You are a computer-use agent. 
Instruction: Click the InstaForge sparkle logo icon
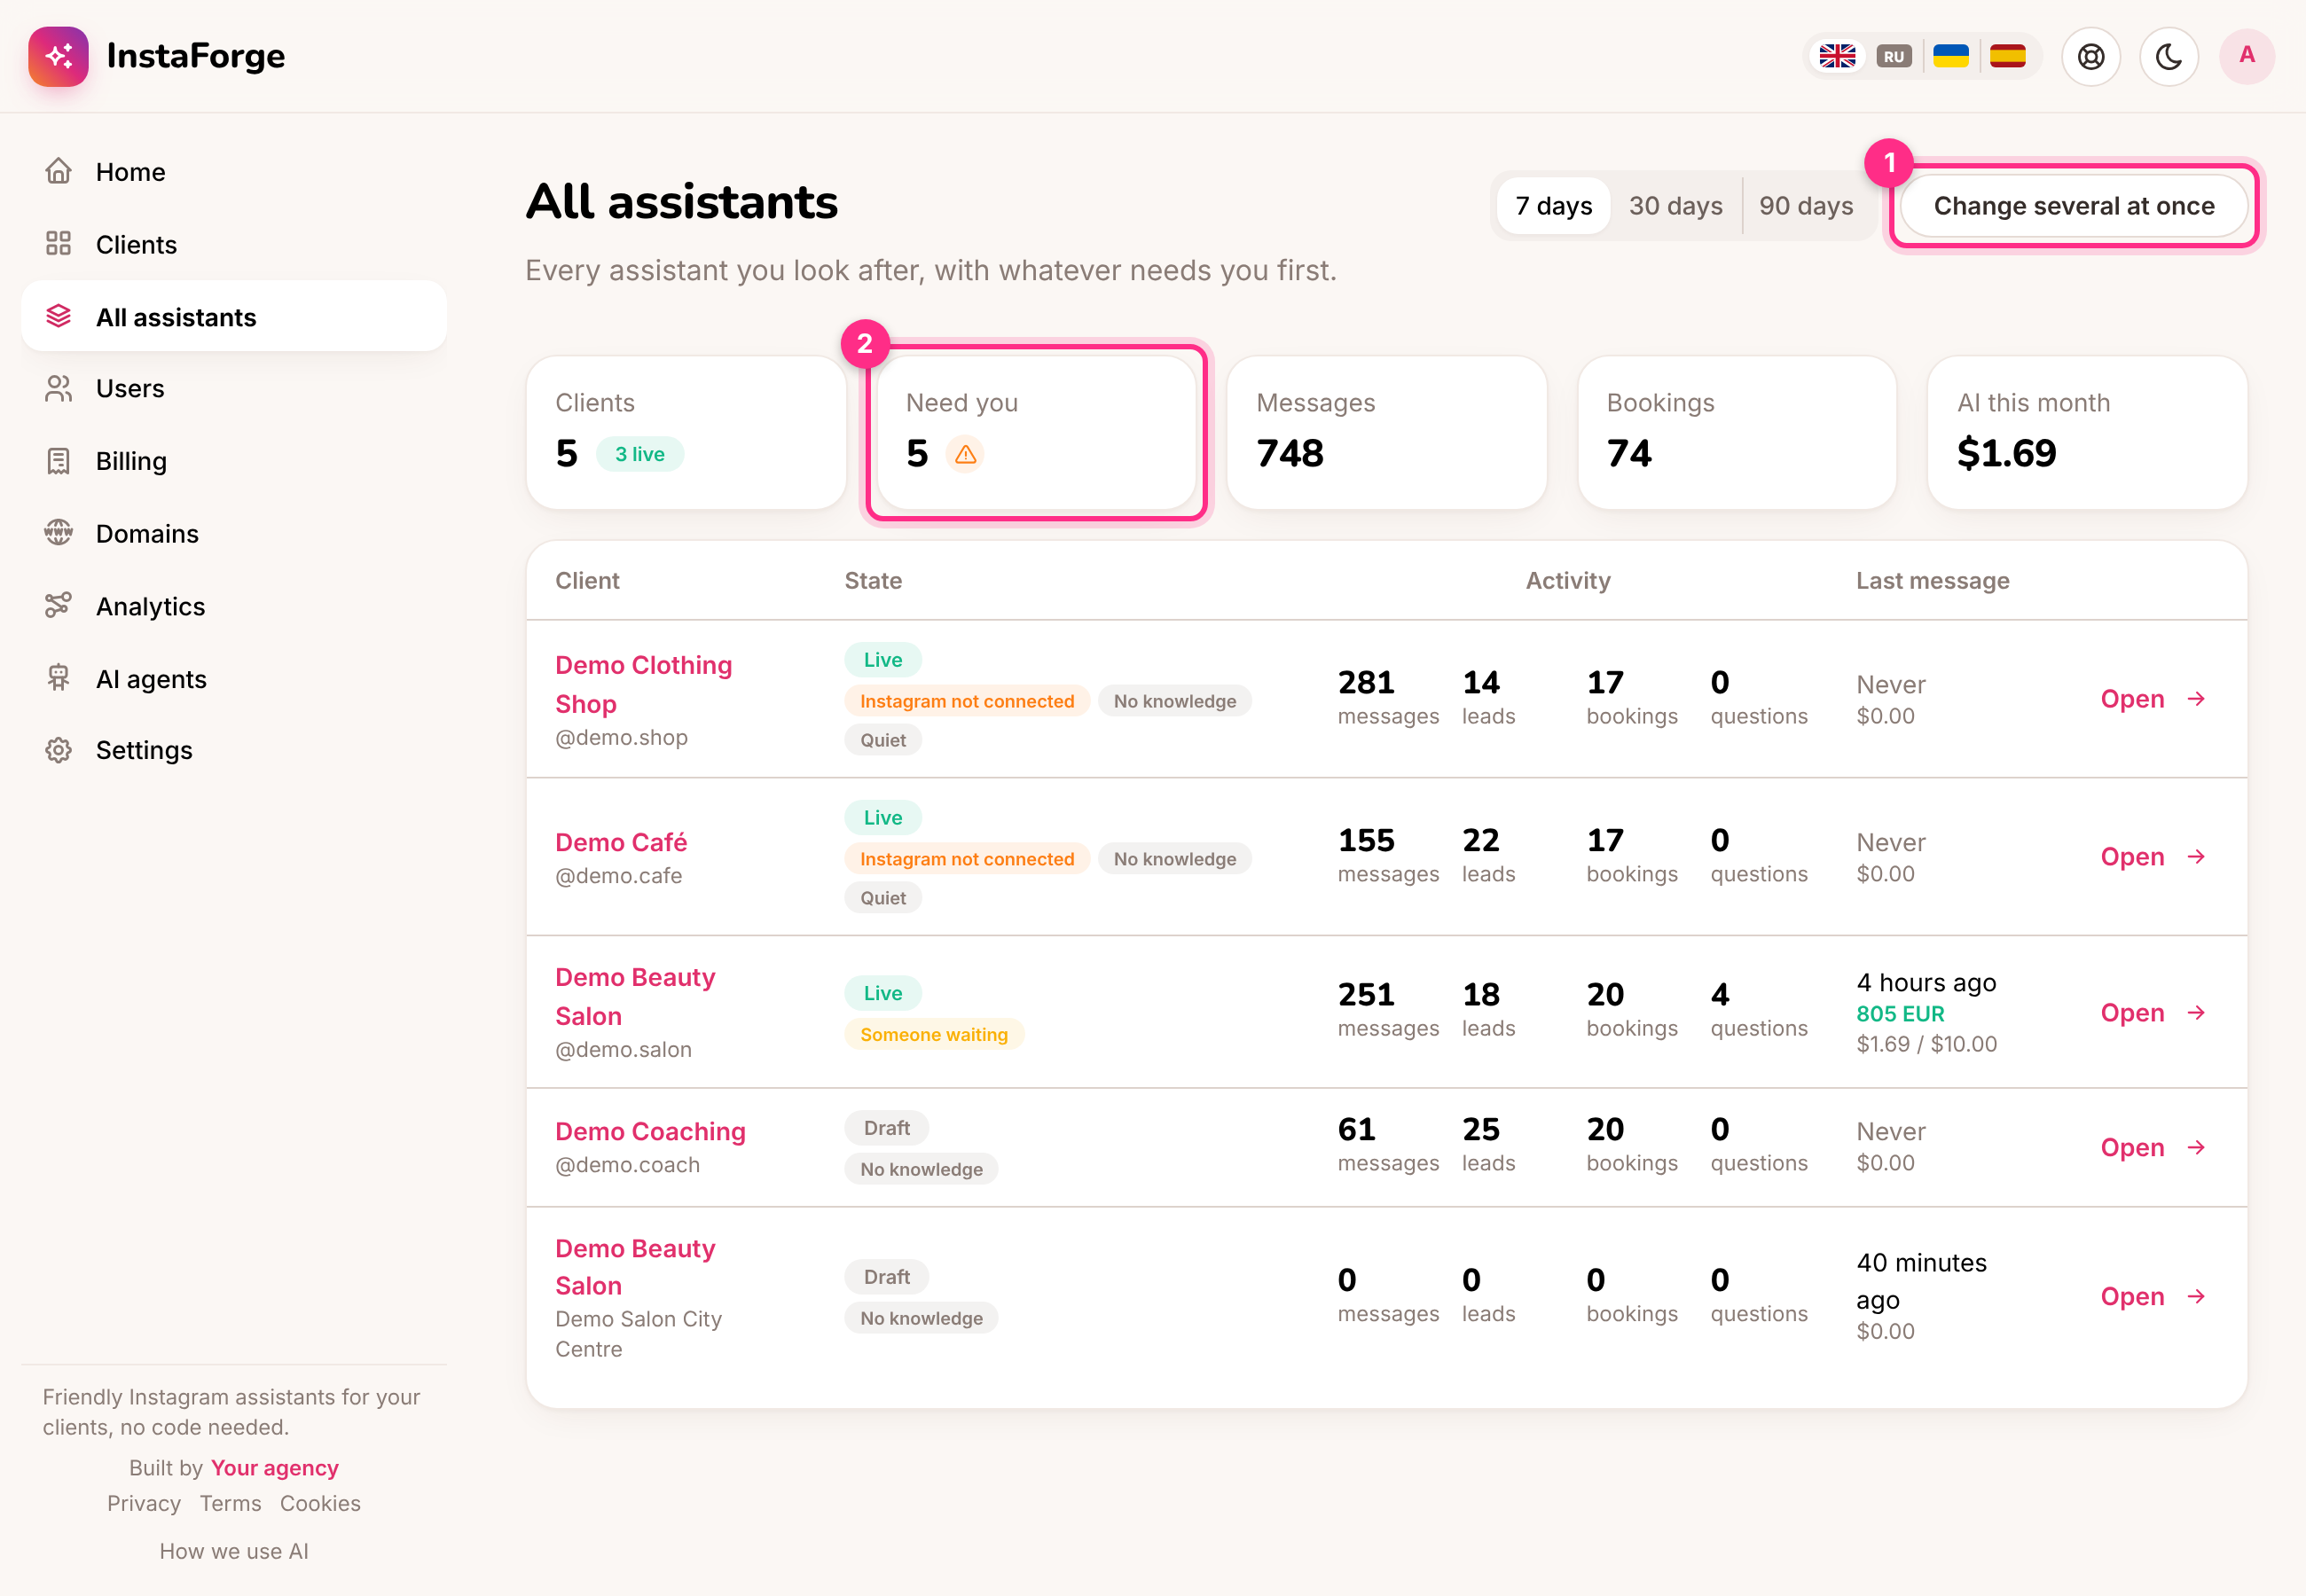[x=58, y=56]
